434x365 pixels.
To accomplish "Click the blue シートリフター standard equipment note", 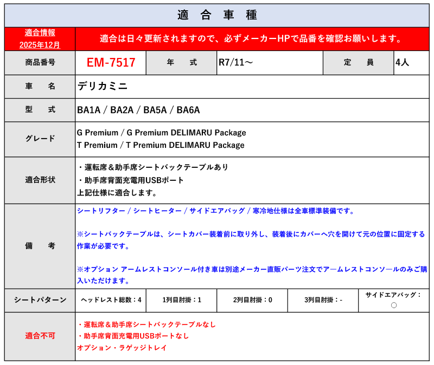I will click(x=215, y=211).
